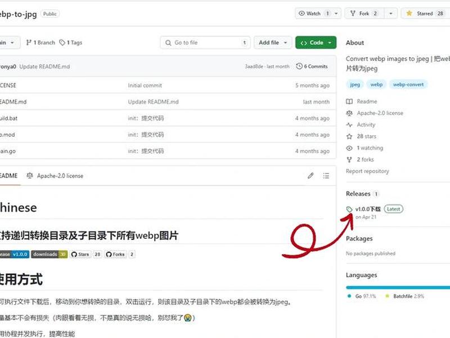Viewport: 450px width, 338px height.
Task: Click the Public visibility label
Action: point(50,14)
